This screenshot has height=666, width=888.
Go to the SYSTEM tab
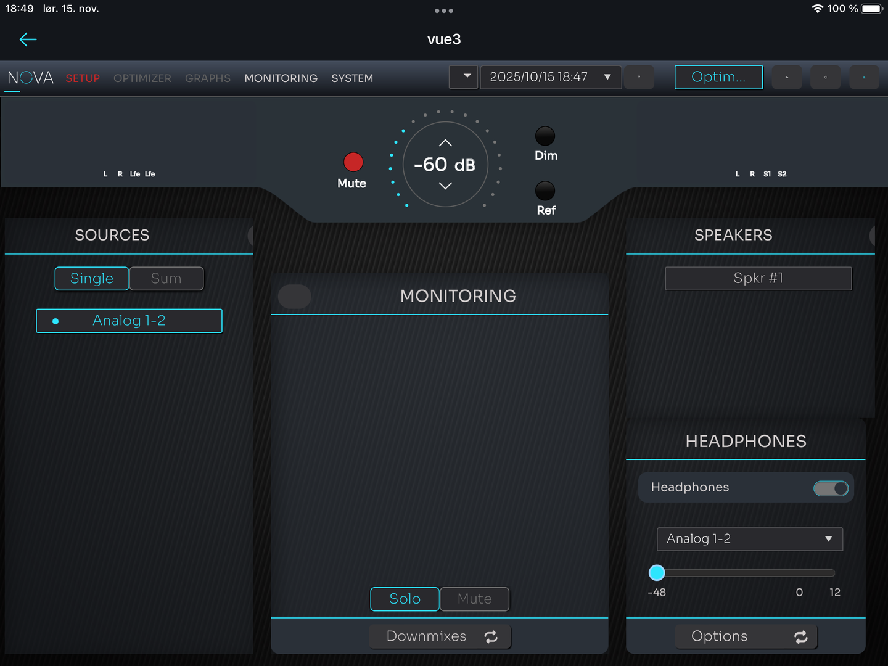pos(352,78)
